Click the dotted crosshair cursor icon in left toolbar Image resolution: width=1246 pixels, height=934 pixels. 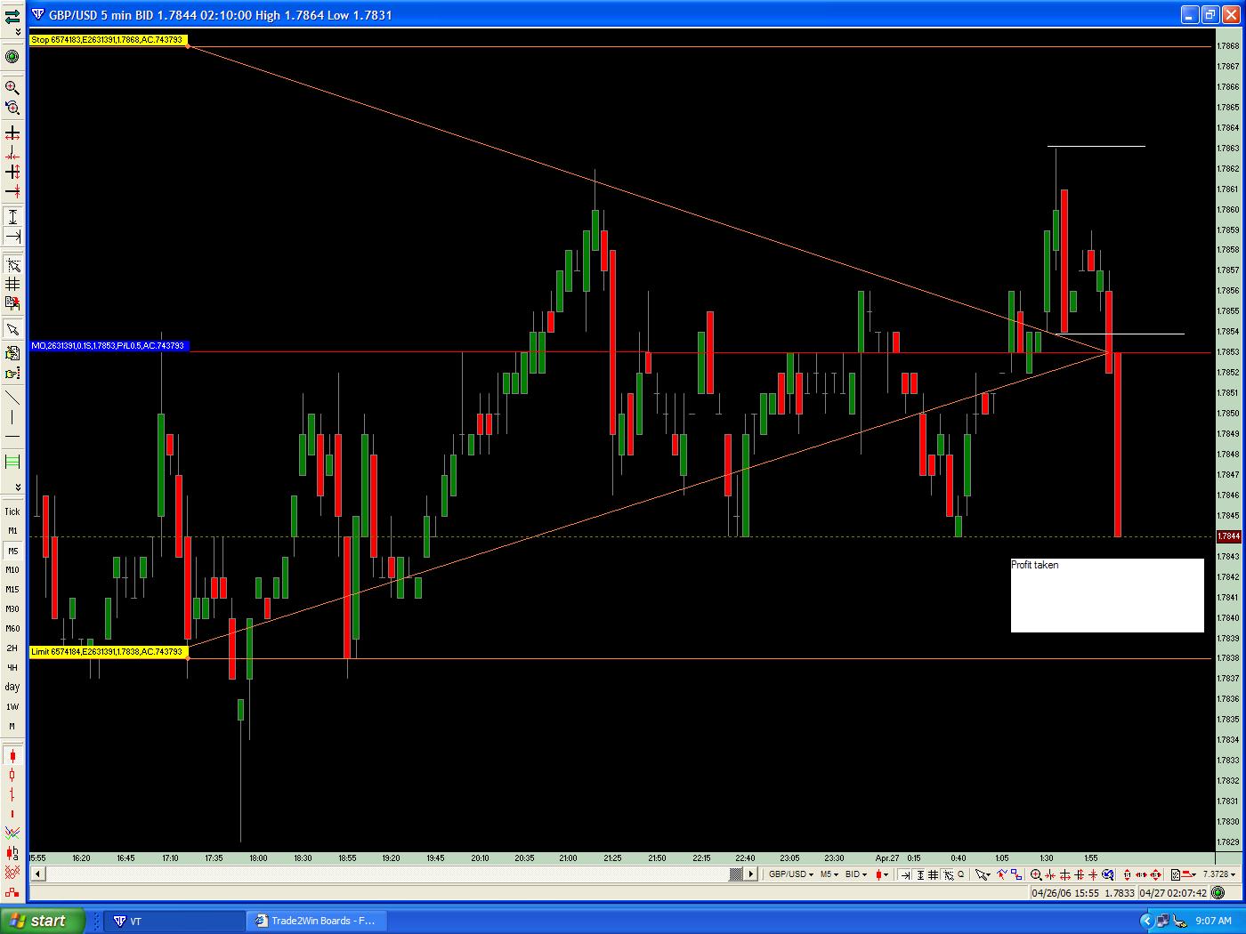point(12,265)
